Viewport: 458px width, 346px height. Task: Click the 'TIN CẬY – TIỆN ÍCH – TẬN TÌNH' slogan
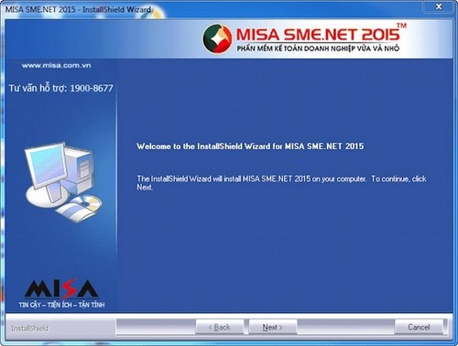coord(61,305)
